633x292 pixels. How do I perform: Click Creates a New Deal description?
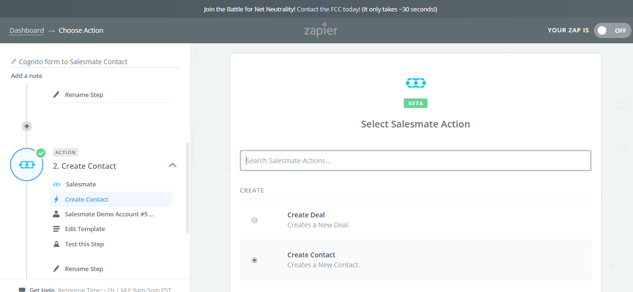[x=318, y=225]
